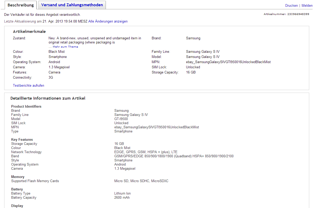Open Alle Änderungen anzeigen link
Image resolution: width=324 pixels, height=208 pixels.
click(x=108, y=21)
